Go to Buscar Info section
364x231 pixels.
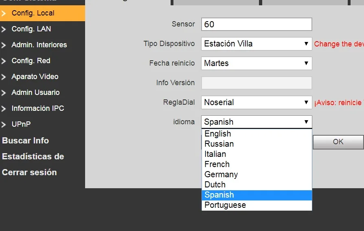tap(25, 141)
